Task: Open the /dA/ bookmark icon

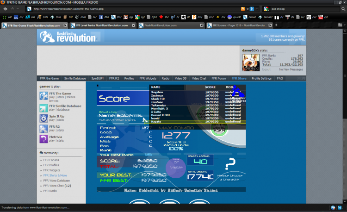Action: click(77, 17)
